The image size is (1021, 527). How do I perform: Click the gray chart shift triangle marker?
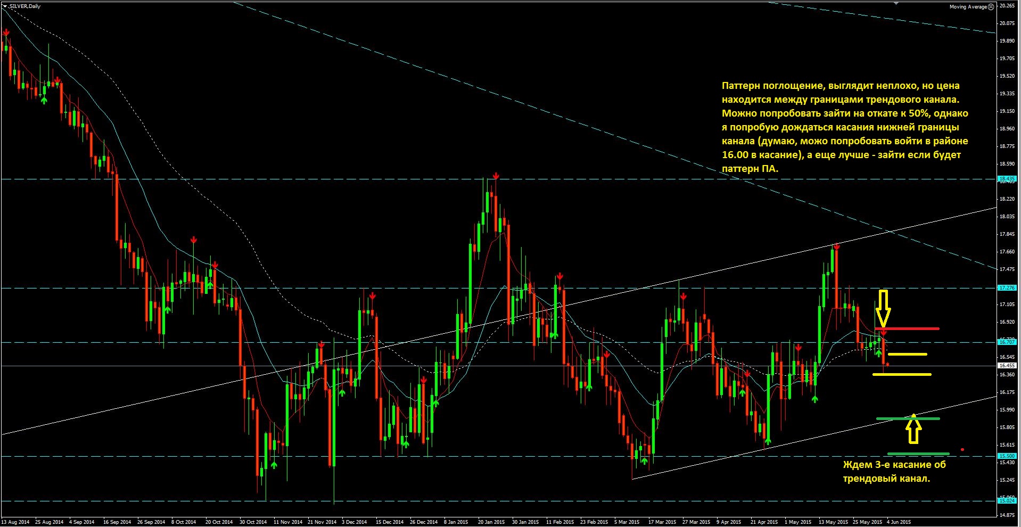tap(896, 3)
